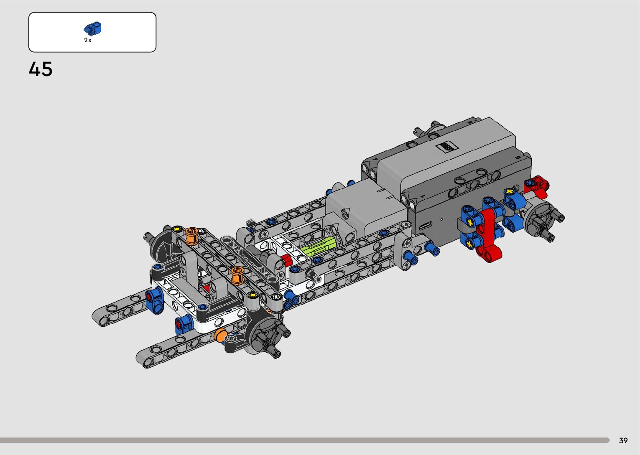Click the page number 39
Screen dimensions: 640x455
coord(623,440)
